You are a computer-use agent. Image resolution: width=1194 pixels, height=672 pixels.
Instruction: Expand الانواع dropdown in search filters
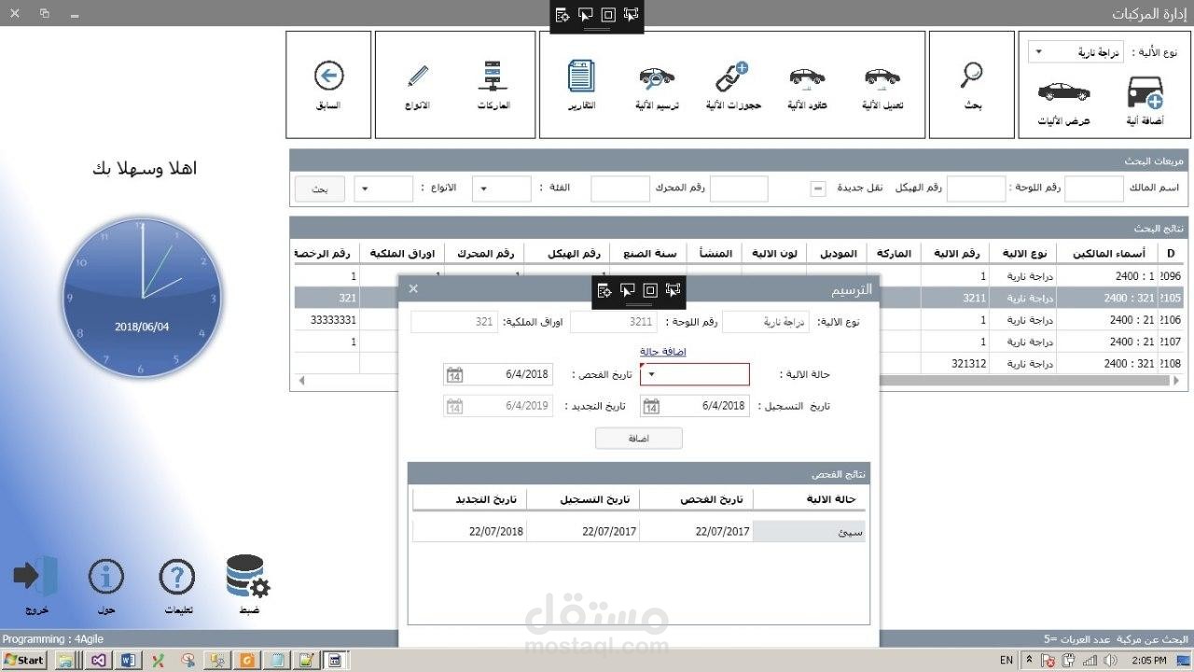point(365,189)
